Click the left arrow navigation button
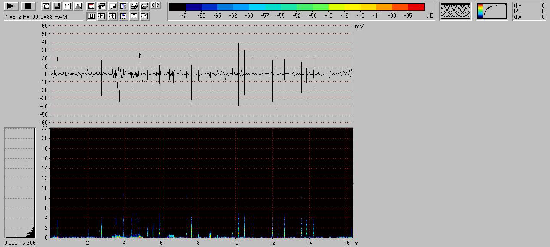The image size is (550, 247). pos(153,6)
